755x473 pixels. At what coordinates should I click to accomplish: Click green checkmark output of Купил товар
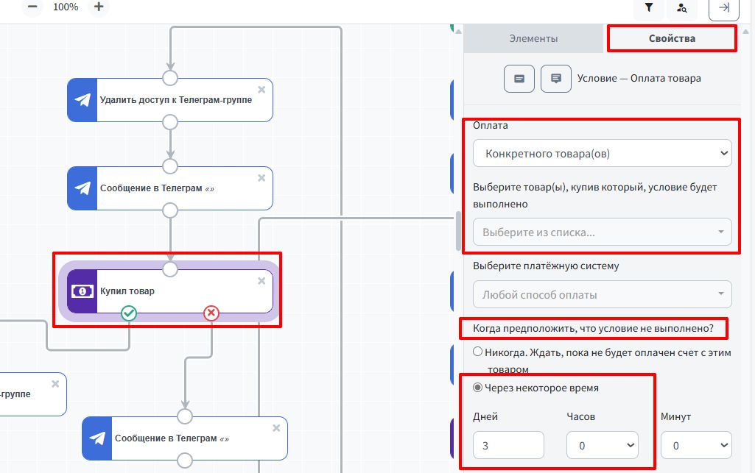click(x=129, y=313)
